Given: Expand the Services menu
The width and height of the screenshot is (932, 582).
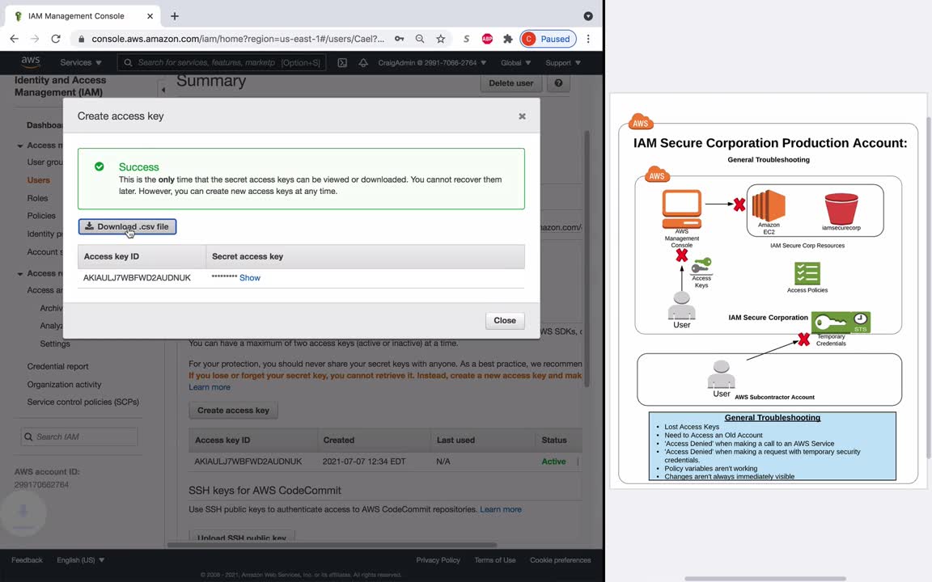Looking at the screenshot, I should point(81,62).
